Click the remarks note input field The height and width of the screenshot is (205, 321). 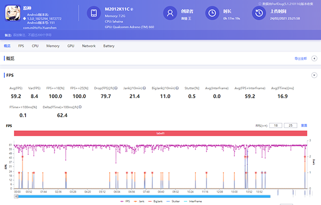coord(32,35)
